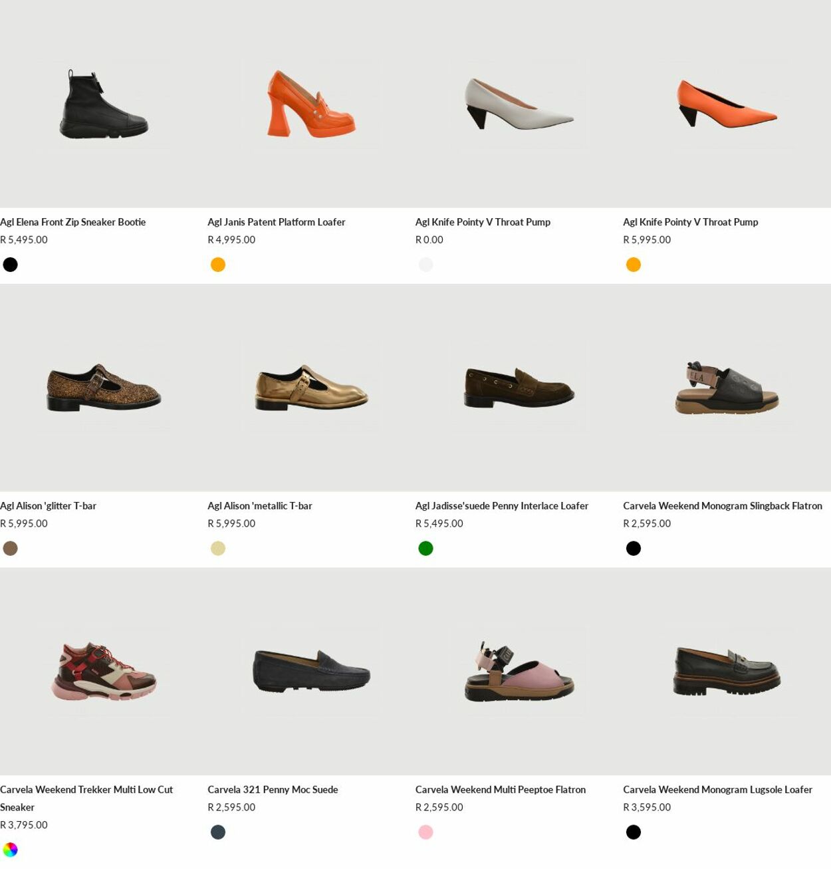Pick brown swatch under Alison glitter T-bar

coord(10,549)
